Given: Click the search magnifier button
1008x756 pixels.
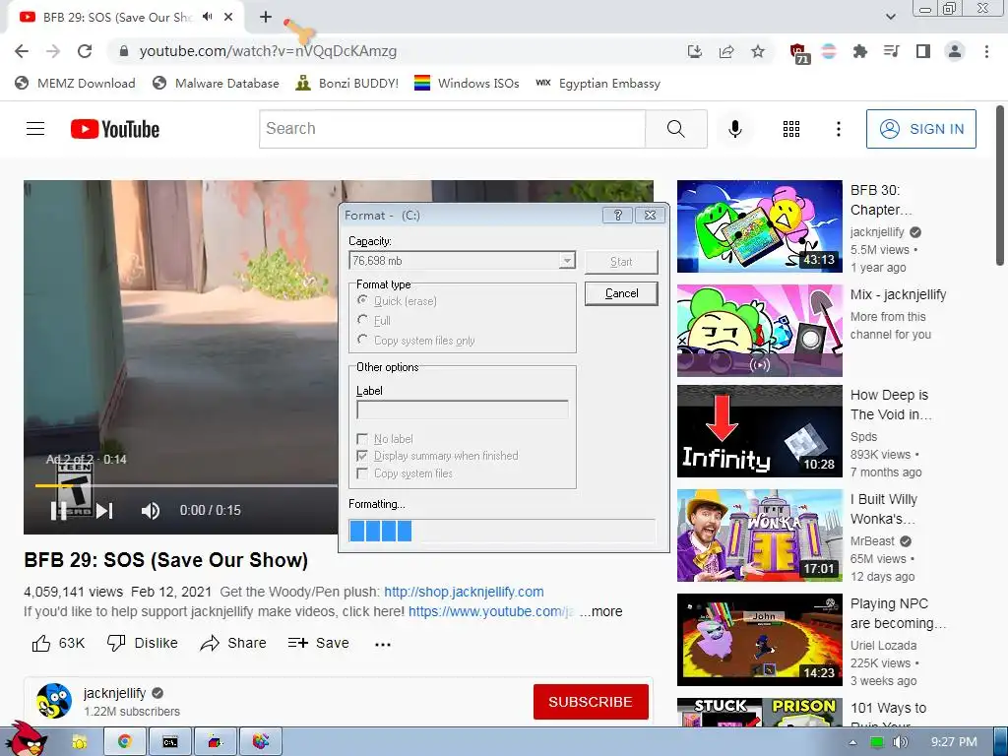Looking at the screenshot, I should (675, 129).
